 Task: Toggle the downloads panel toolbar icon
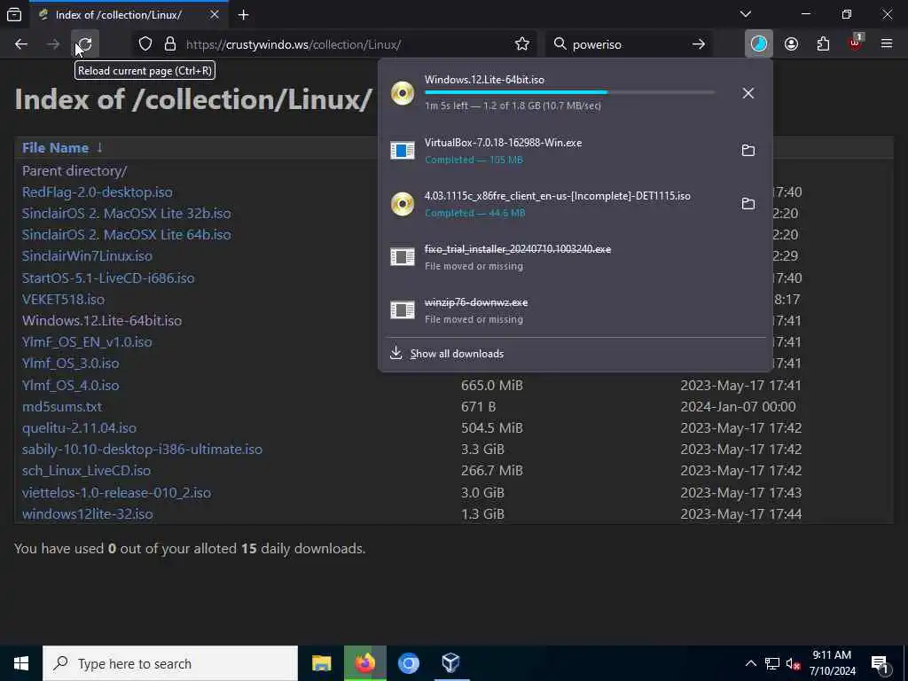759,44
